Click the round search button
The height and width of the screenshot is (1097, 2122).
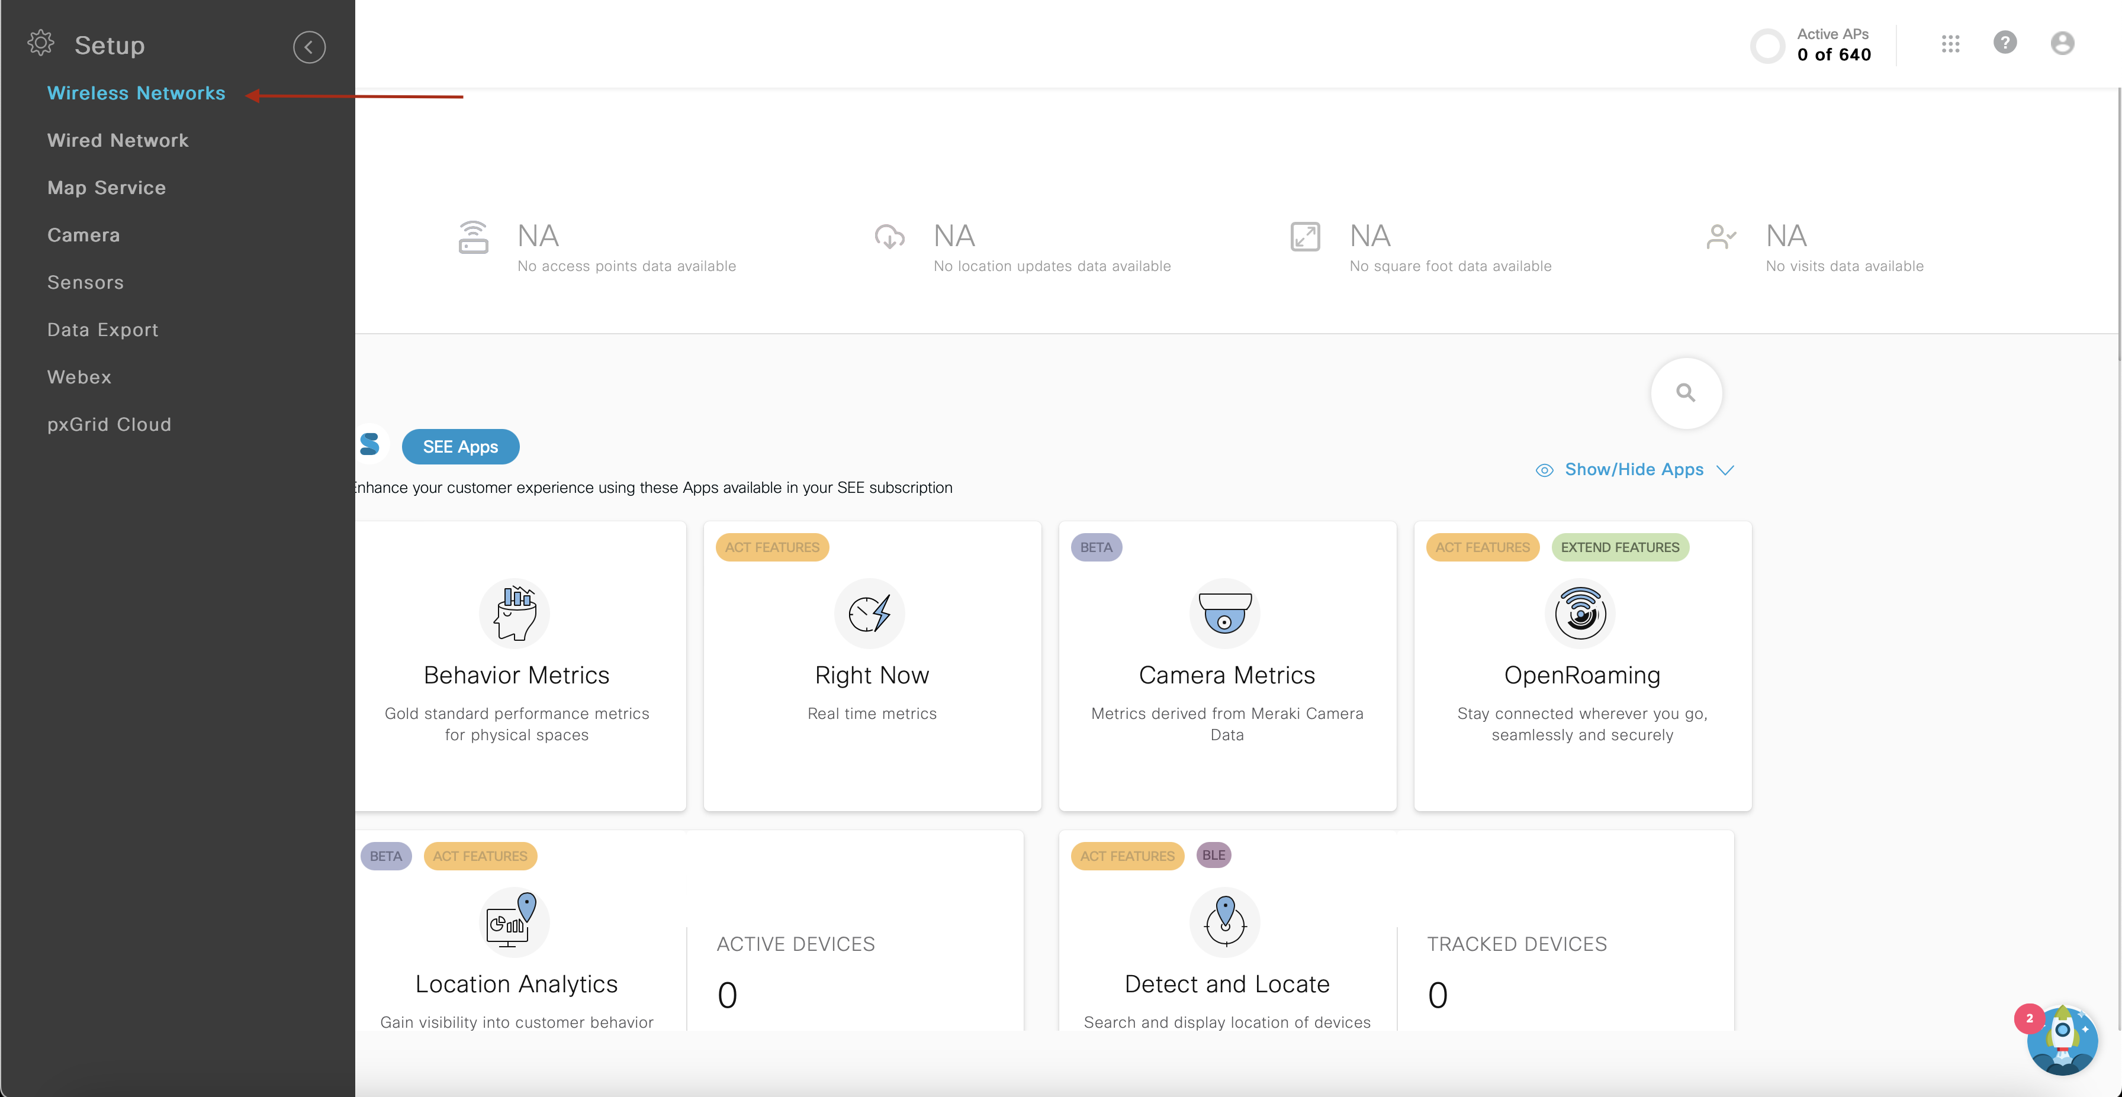click(1686, 393)
